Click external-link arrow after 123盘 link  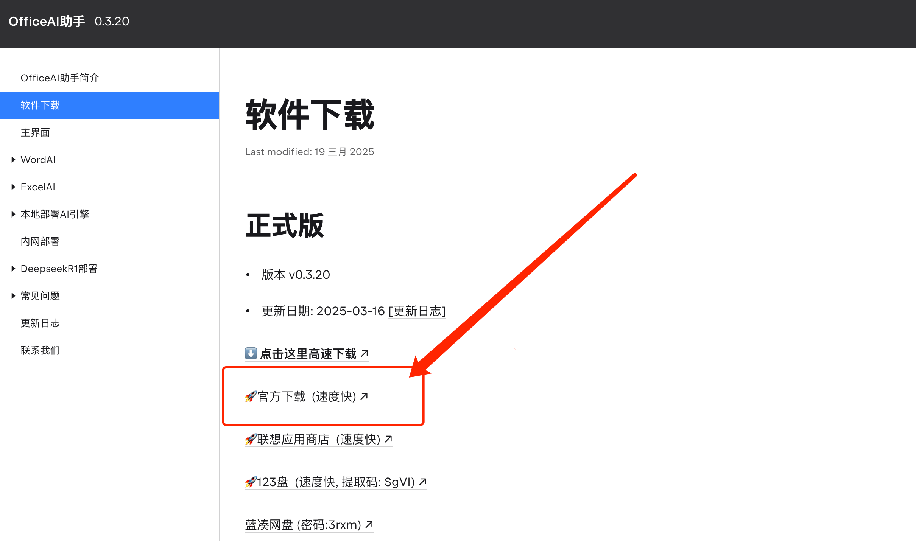(x=423, y=482)
